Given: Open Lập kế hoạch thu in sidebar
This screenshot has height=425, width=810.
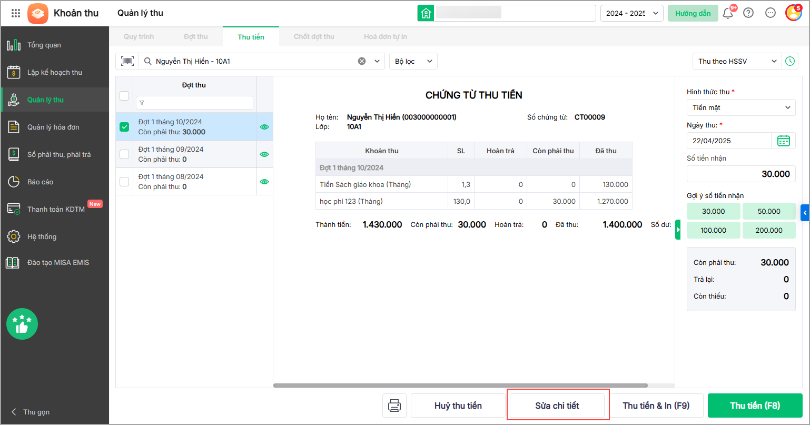Looking at the screenshot, I should pyautogui.click(x=55, y=72).
